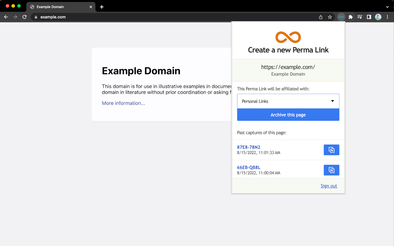394x246 pixels.
Task: Sign out of Perma
Action: pyautogui.click(x=328, y=186)
